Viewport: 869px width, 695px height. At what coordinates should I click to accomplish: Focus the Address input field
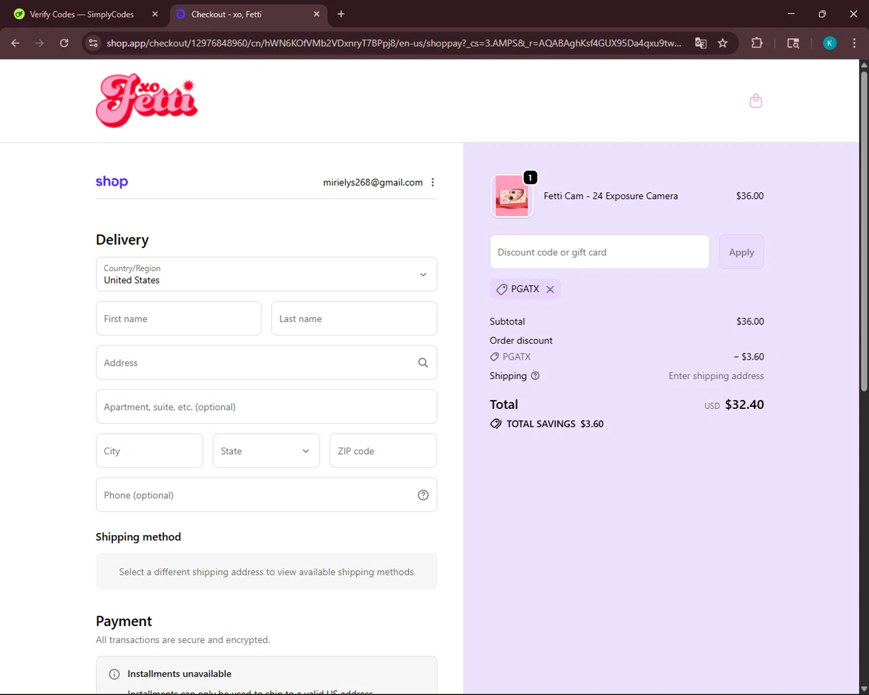point(266,363)
